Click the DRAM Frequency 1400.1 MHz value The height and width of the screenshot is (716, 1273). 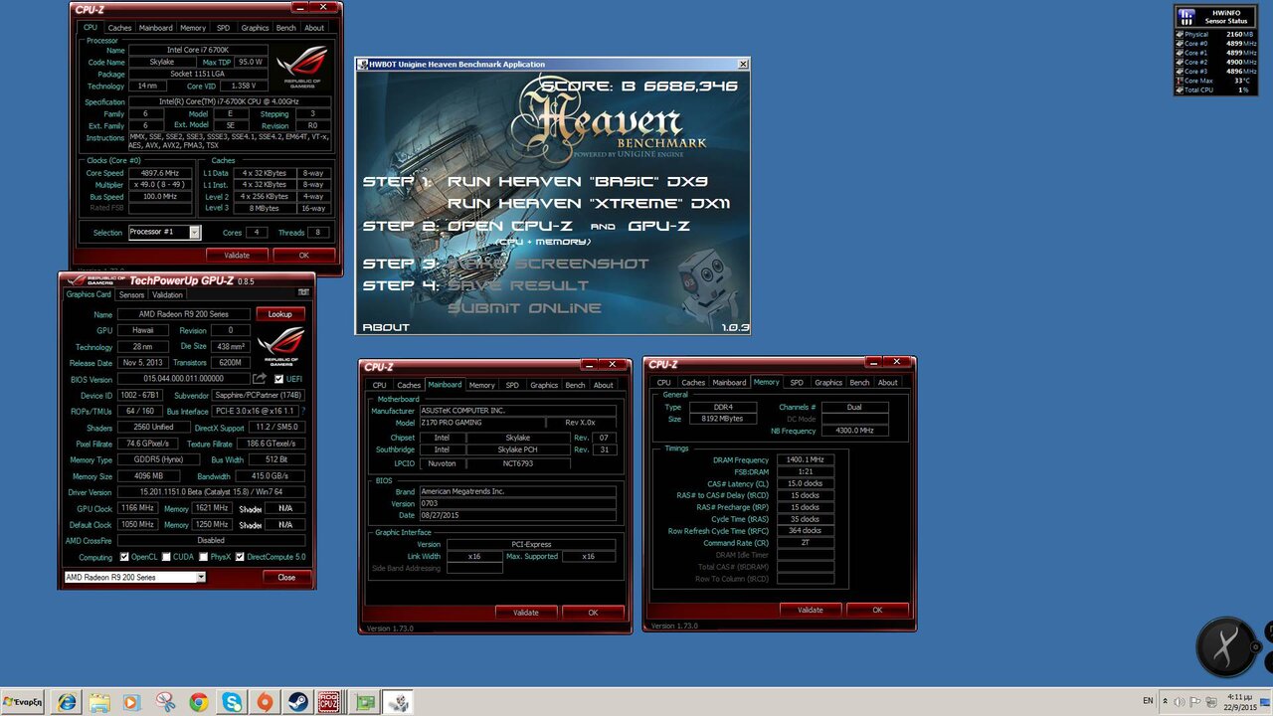pyautogui.click(x=806, y=460)
